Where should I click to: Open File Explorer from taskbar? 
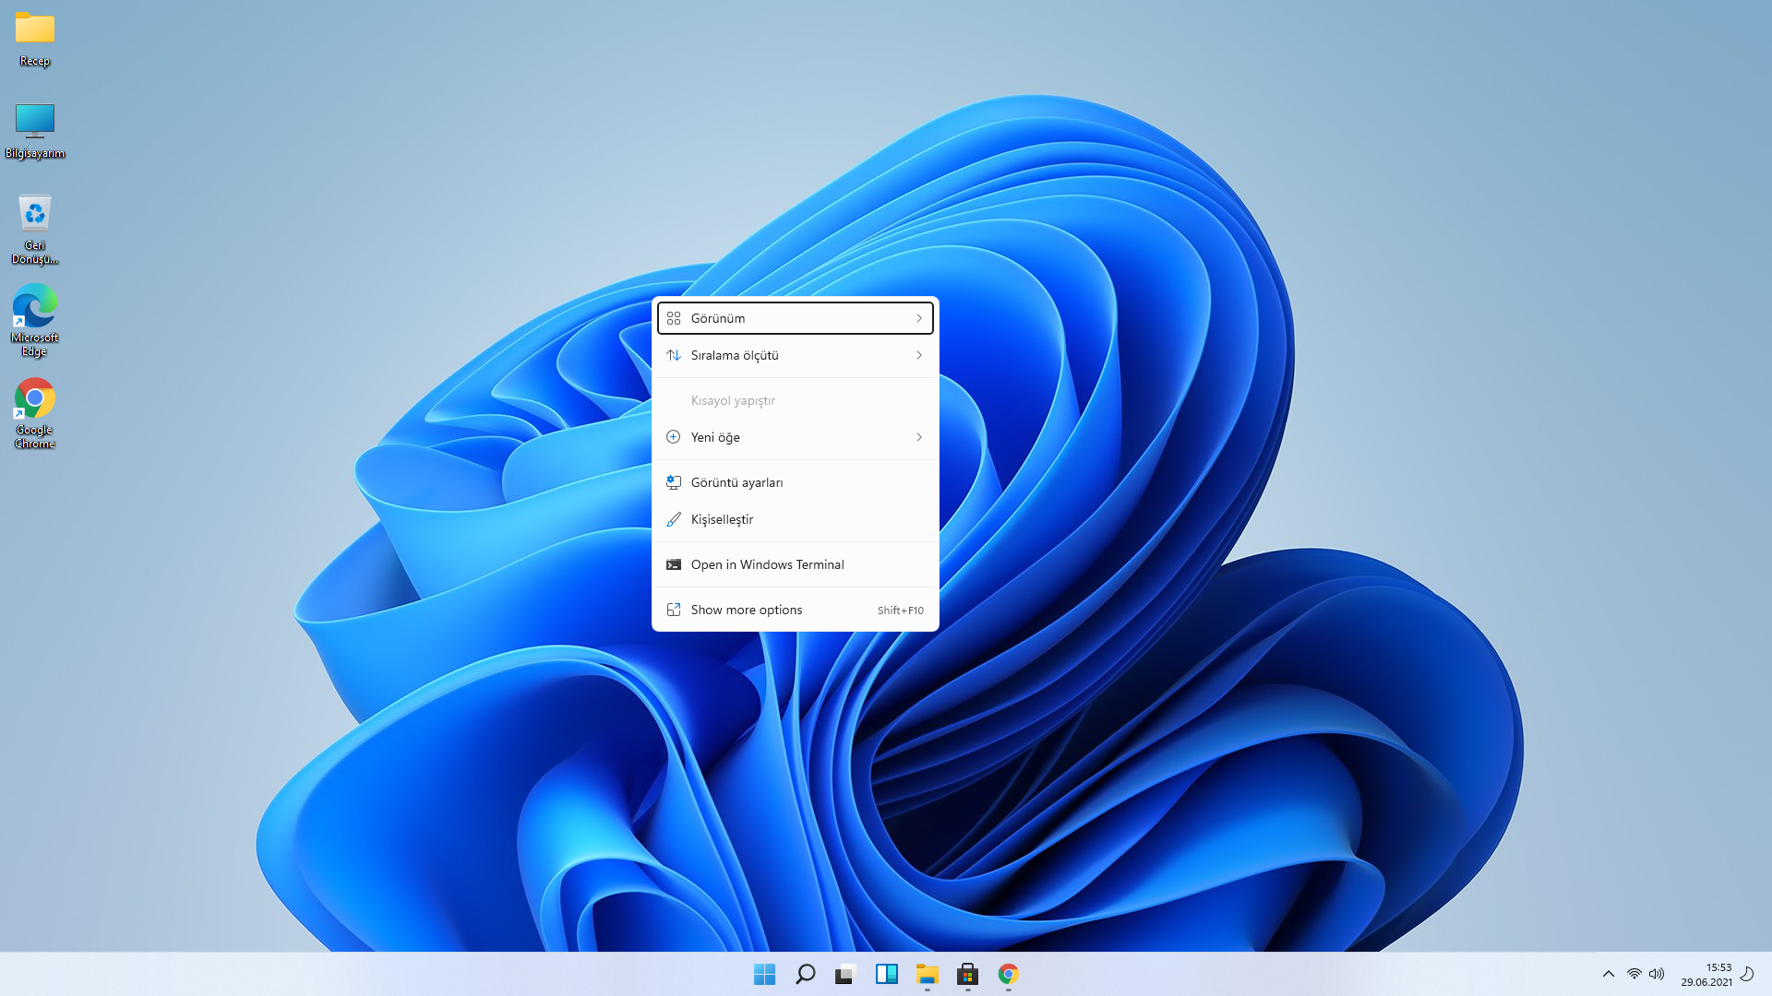coord(927,974)
